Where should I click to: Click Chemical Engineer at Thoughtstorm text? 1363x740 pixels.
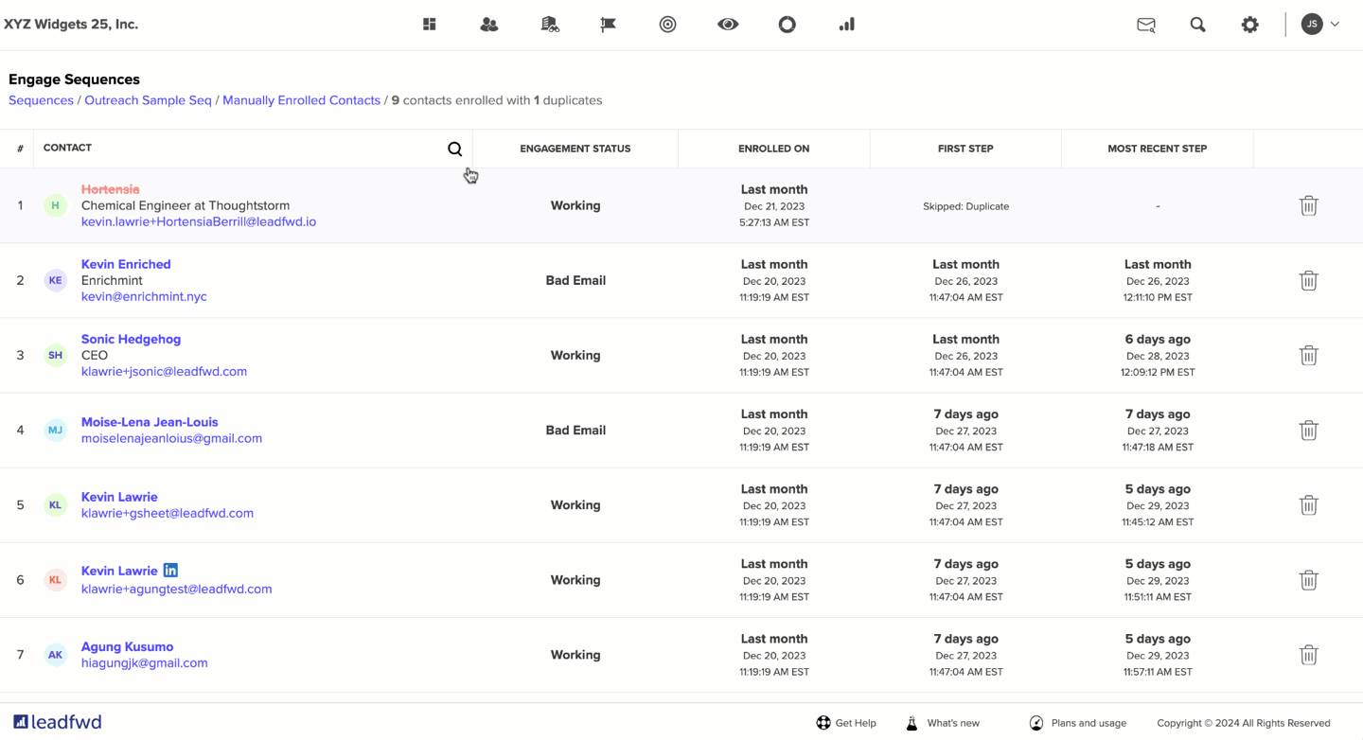tap(186, 205)
